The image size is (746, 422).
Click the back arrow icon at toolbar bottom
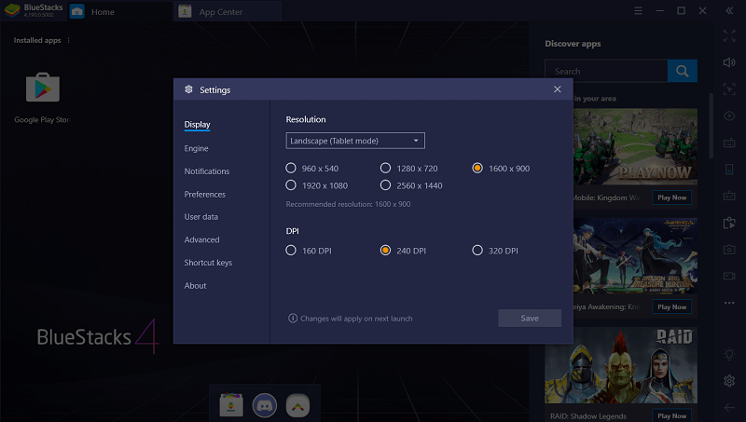coord(729,407)
